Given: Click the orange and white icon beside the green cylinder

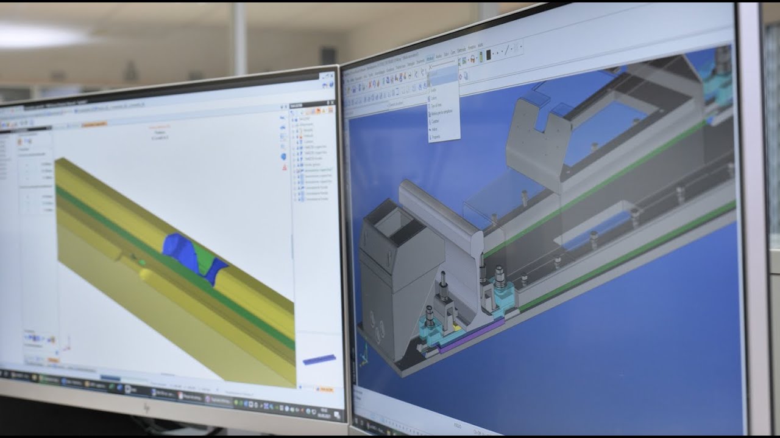Looking at the screenshot, I should coord(472,58).
